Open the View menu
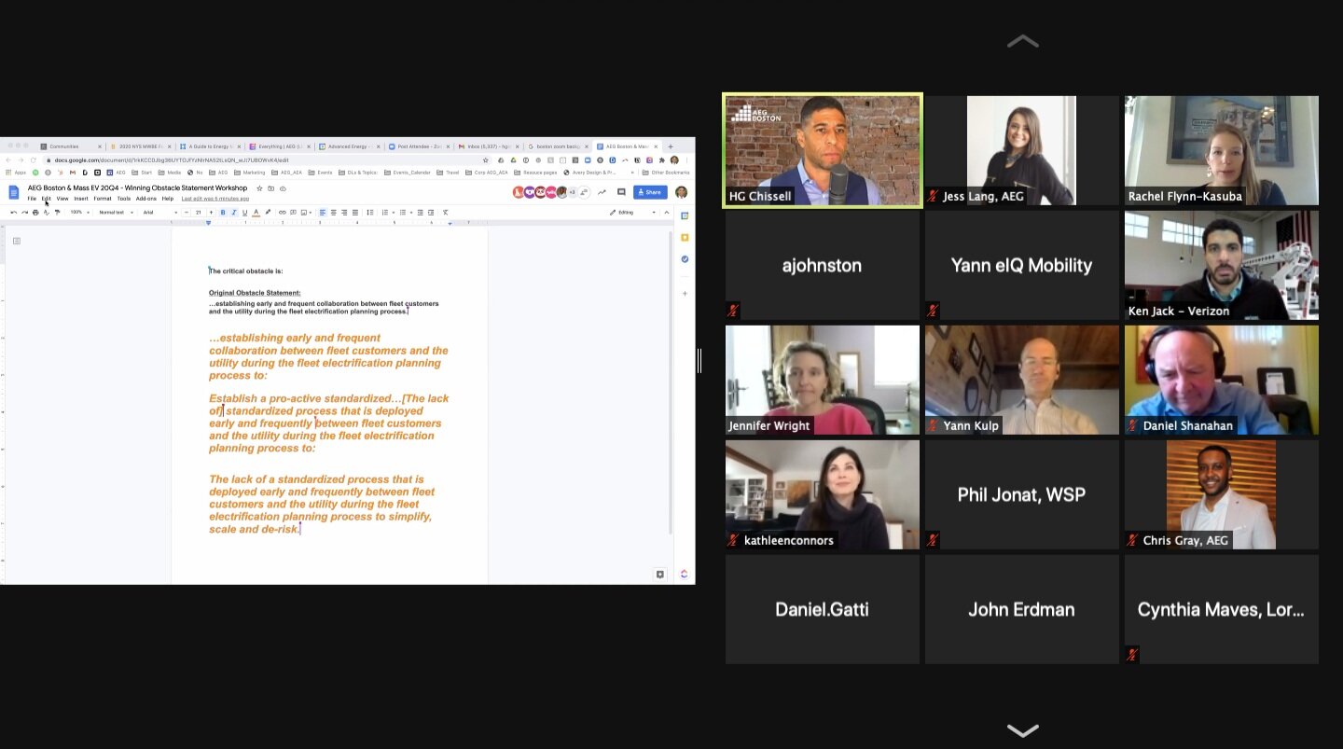1343x749 pixels. (x=62, y=199)
